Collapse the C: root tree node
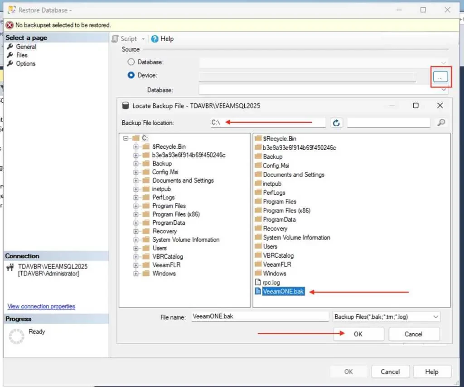Screen dimensions: 464x387 coord(126,138)
